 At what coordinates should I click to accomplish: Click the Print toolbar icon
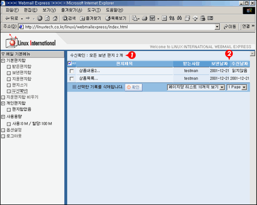pos(144,18)
